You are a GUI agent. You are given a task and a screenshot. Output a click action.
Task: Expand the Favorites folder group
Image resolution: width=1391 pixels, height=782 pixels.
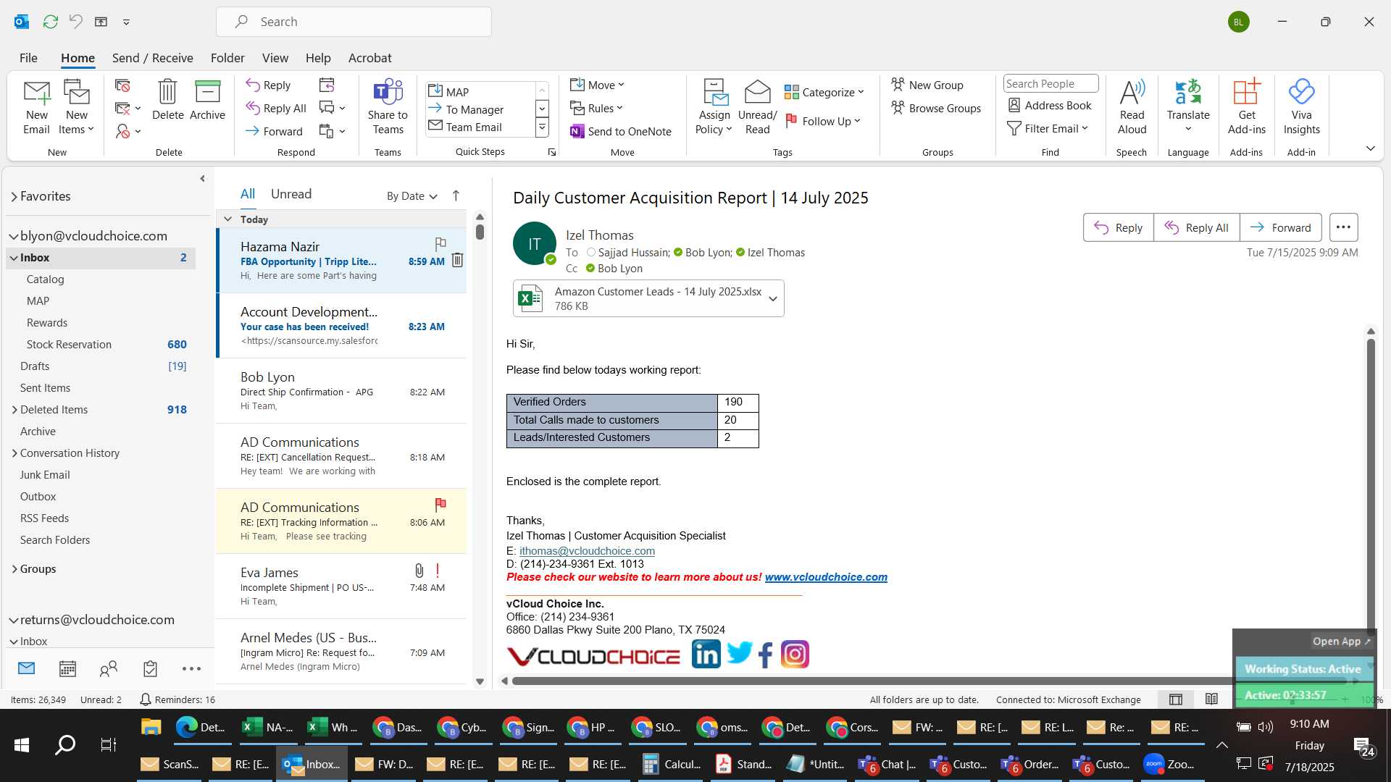click(14, 196)
